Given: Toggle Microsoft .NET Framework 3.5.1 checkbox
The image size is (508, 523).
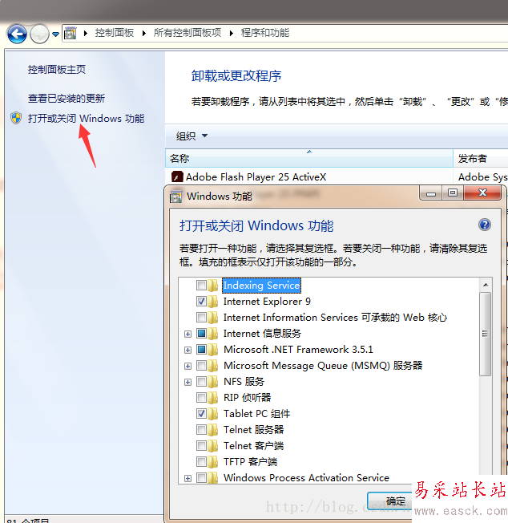Looking at the screenshot, I should (201, 349).
